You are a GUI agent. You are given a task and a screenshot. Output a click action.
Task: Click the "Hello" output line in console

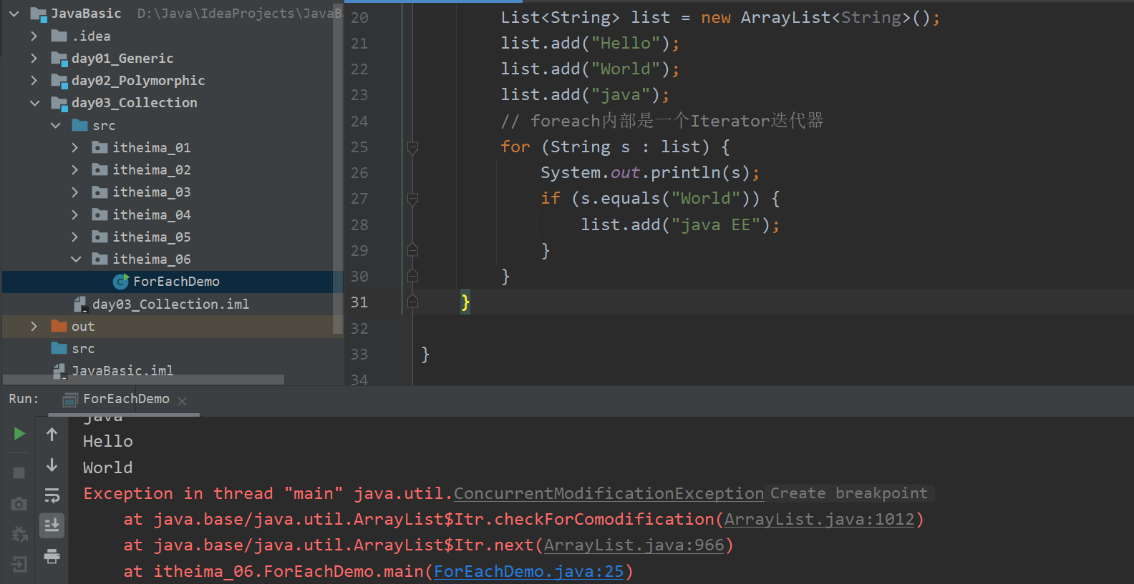(107, 442)
